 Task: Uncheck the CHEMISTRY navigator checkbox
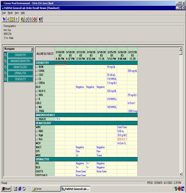click(x=6, y=55)
